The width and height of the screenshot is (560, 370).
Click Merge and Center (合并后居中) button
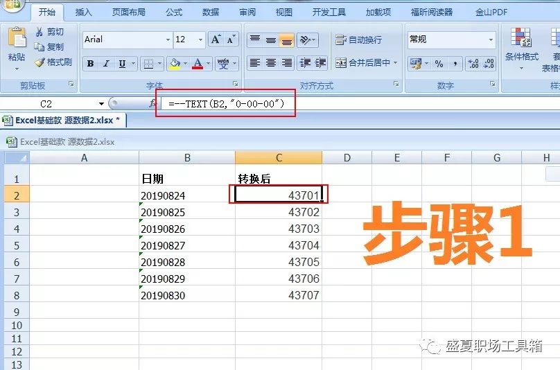tap(362, 63)
